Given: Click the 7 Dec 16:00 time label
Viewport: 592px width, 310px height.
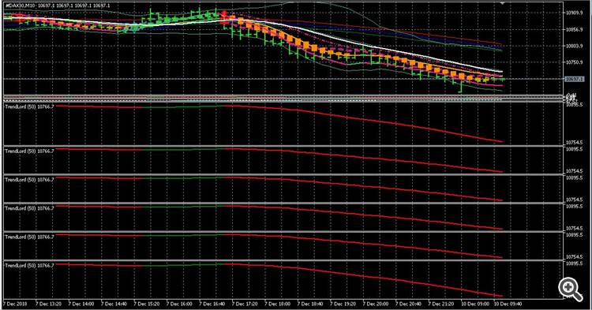Looking at the screenshot, I should tap(180, 304).
